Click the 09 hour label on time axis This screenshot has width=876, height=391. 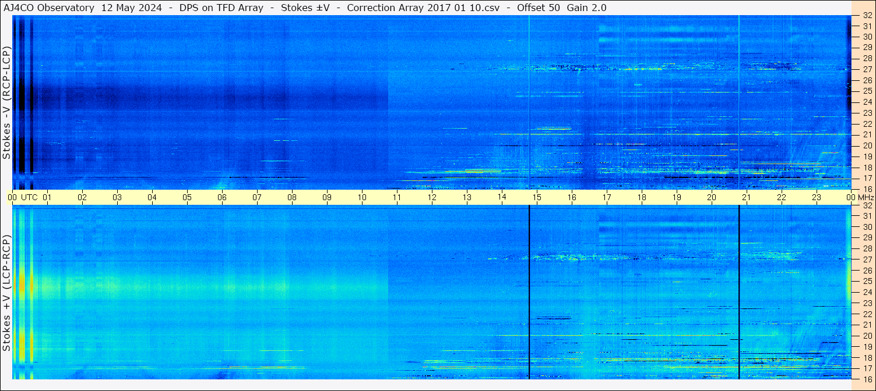327,197
